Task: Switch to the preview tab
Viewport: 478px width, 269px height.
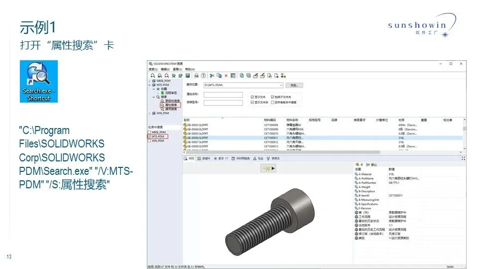Action: pos(189,158)
